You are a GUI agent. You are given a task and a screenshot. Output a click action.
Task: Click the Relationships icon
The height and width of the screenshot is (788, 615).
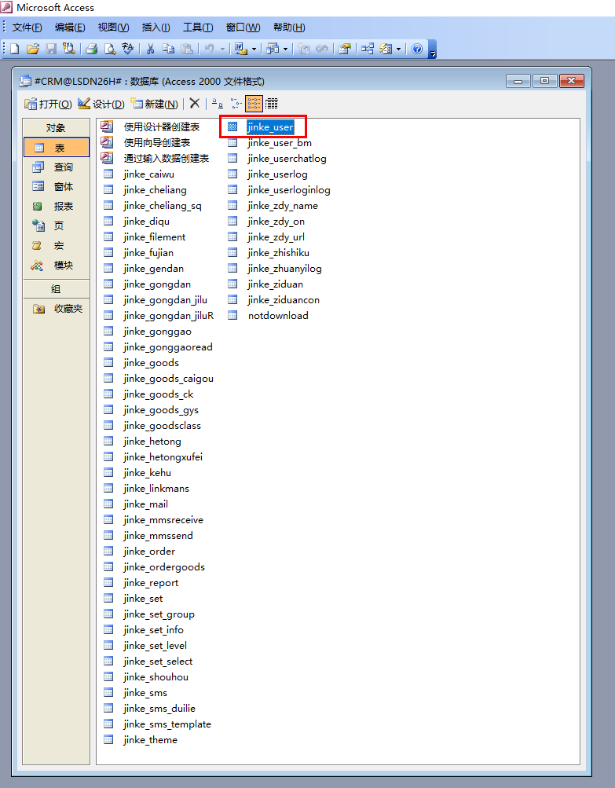pyautogui.click(x=368, y=49)
